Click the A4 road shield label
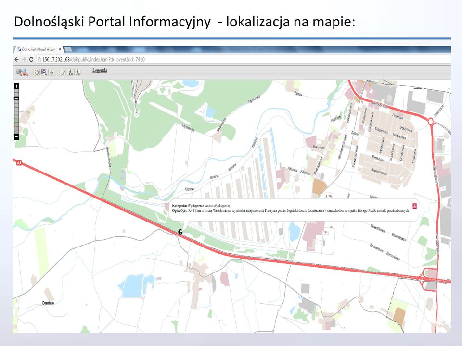462x346 pixels. point(19,162)
